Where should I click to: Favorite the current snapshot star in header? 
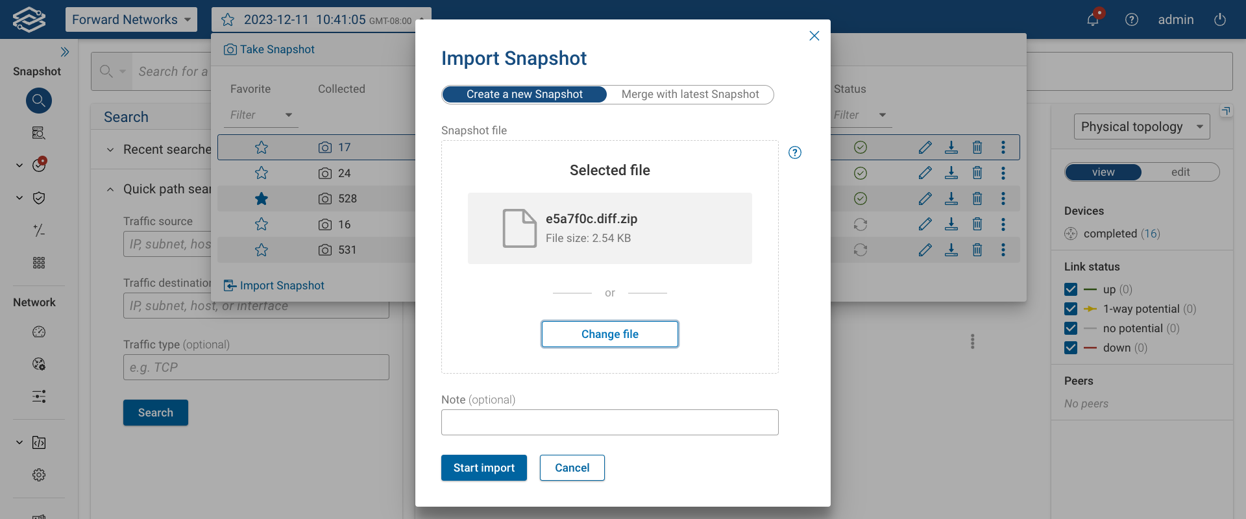coord(228,20)
